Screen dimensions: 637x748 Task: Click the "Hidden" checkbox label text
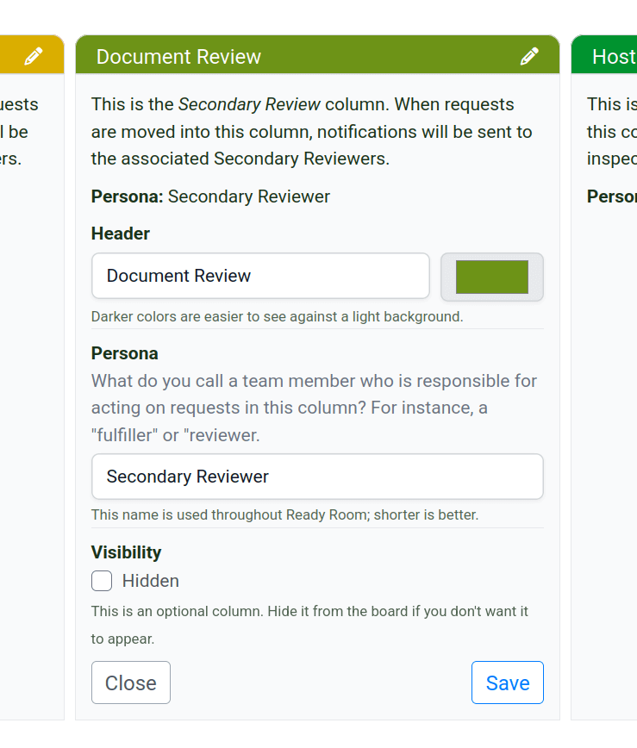pos(151,581)
